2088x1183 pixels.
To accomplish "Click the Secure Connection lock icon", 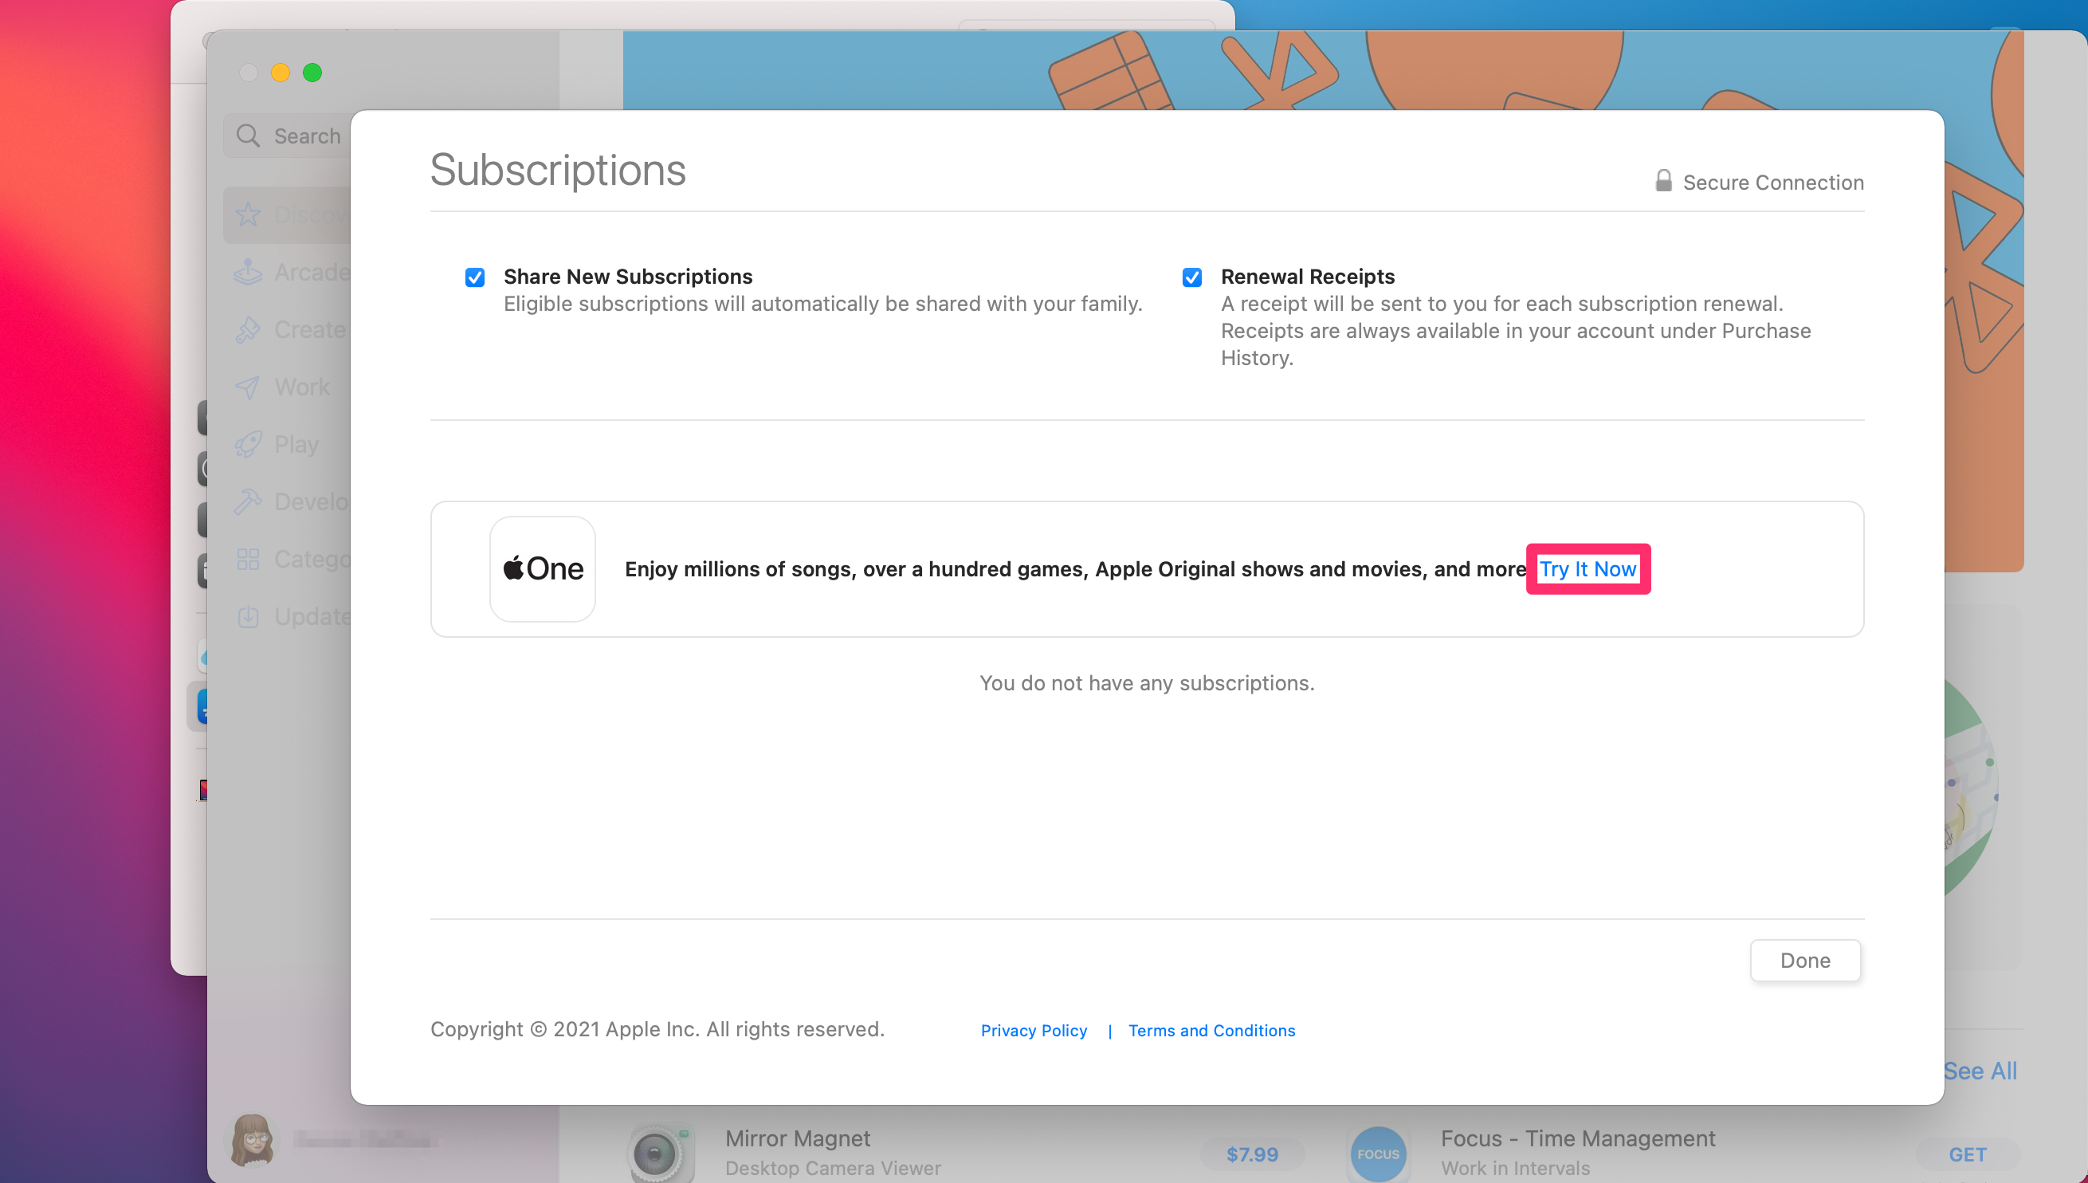I will (x=1663, y=181).
